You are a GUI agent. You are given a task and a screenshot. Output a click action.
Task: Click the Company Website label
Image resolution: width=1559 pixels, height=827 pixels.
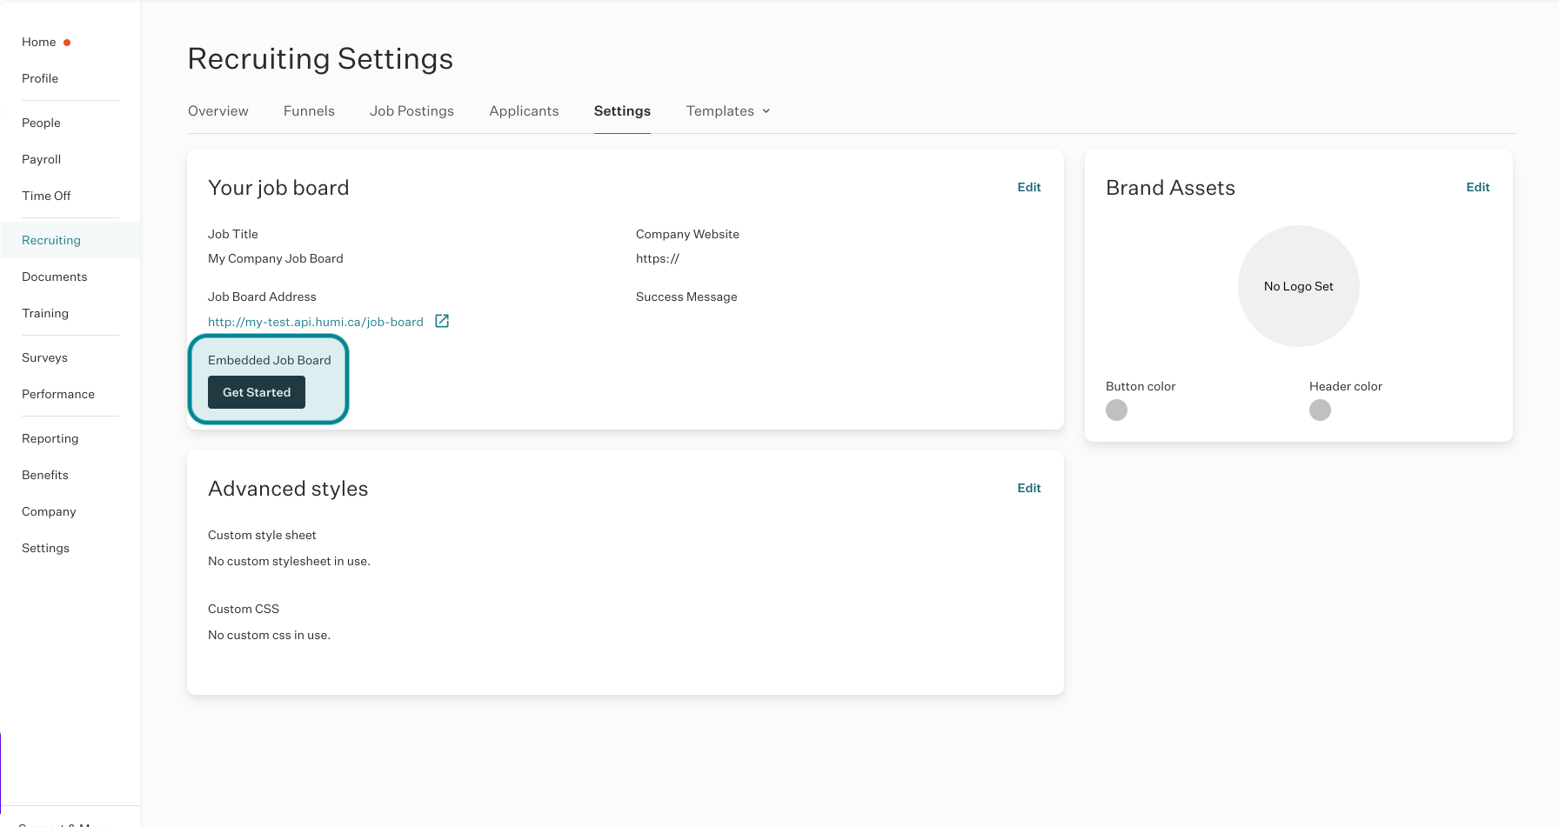pyautogui.click(x=687, y=234)
